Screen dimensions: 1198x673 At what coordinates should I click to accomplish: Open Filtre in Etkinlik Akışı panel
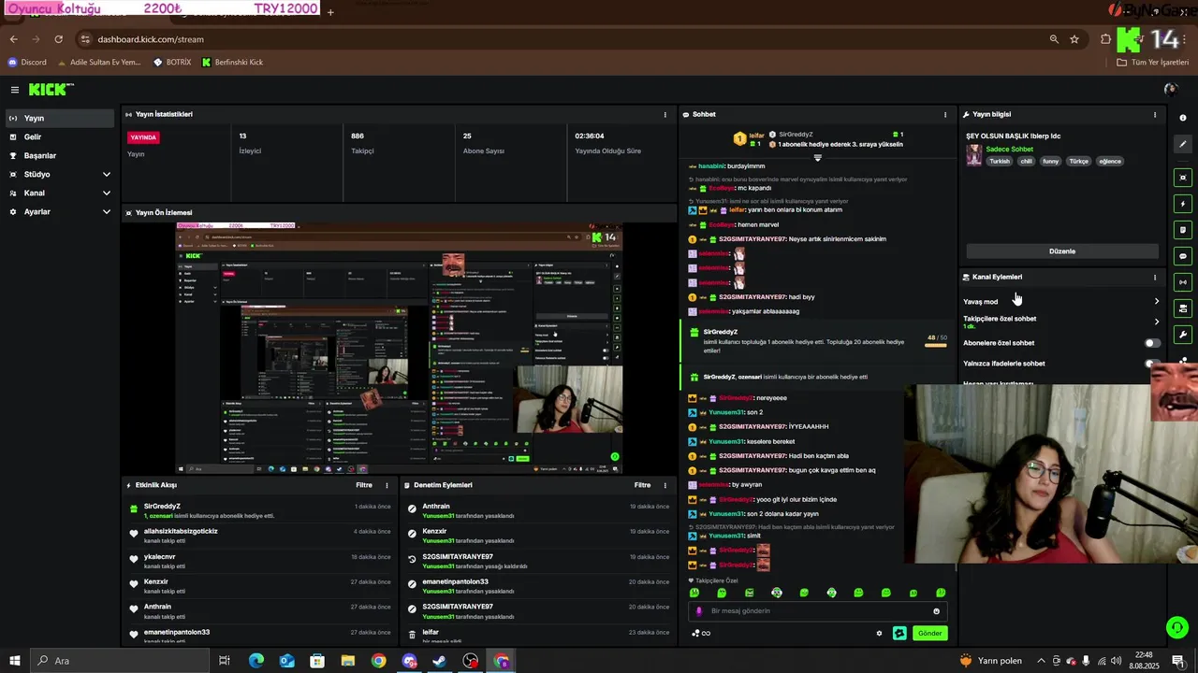click(364, 485)
